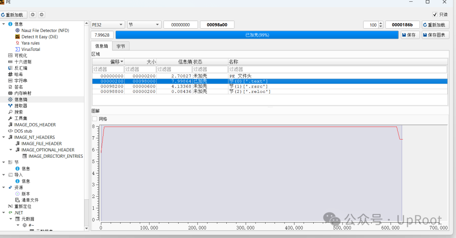Collapse the IMAGE_NT_HEADERS tree node
The image size is (456, 238).
coord(3,137)
